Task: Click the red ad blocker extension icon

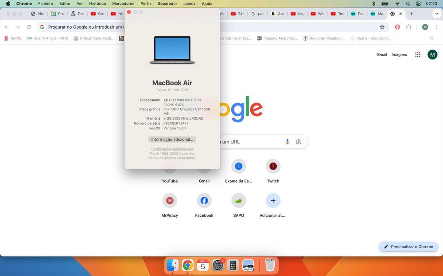Action: point(397,27)
